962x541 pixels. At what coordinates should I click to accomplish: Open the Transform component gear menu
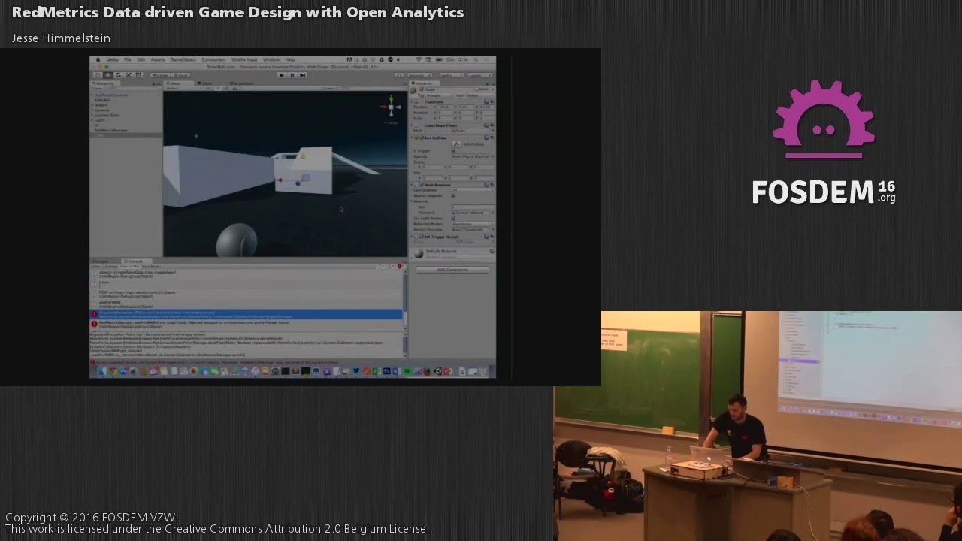coord(492,102)
